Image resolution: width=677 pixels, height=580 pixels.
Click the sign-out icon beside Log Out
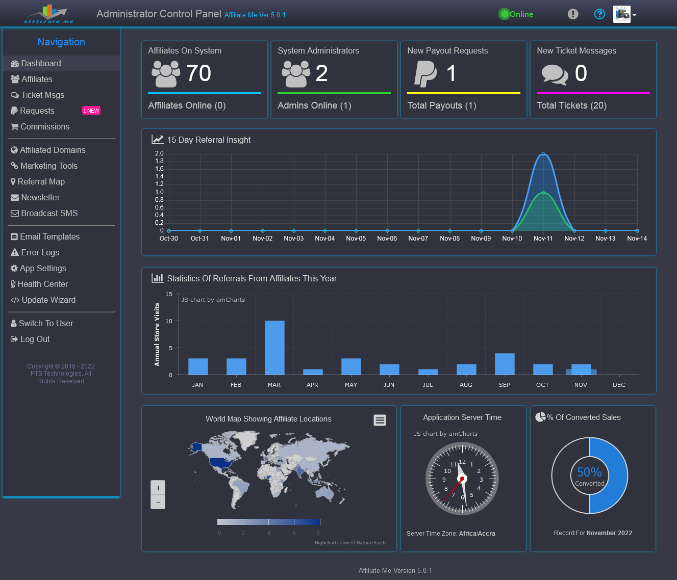point(14,339)
